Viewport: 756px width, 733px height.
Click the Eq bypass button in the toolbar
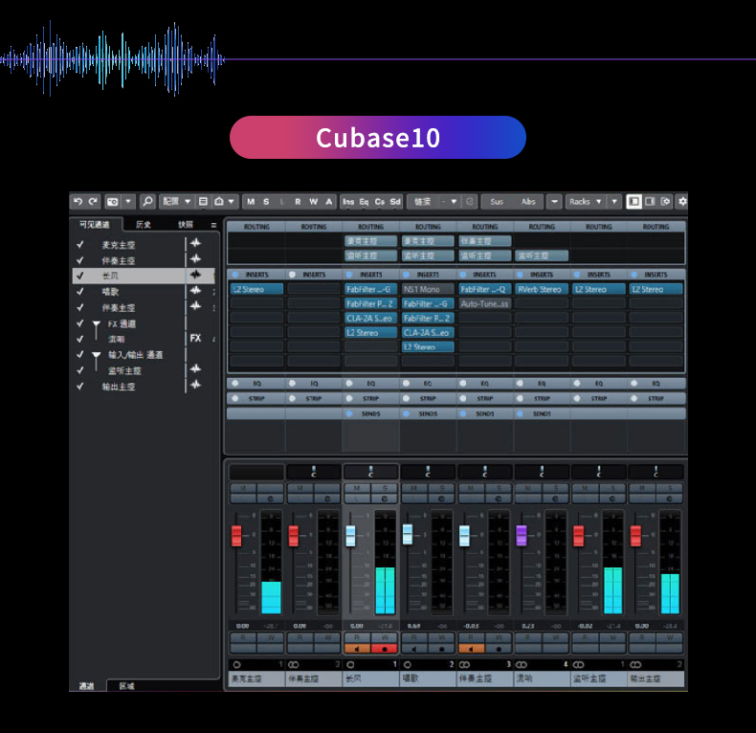(364, 202)
